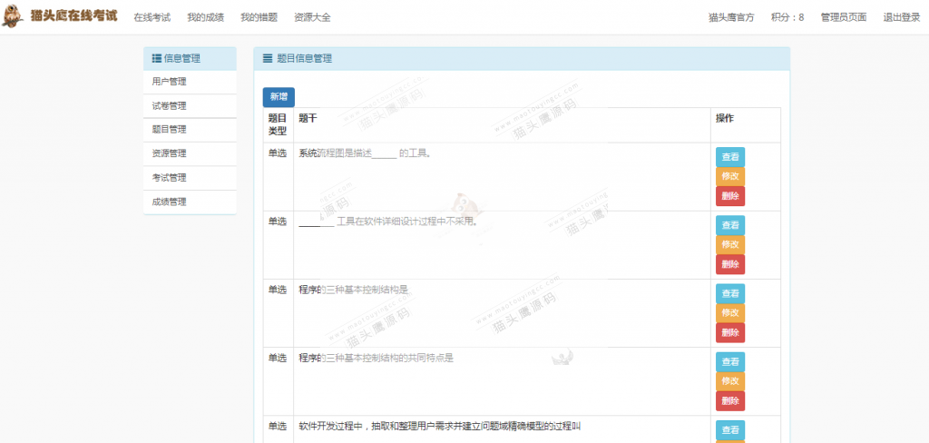Delete the 工具在软件详细设计 question
The width and height of the screenshot is (929, 443).
tap(730, 264)
